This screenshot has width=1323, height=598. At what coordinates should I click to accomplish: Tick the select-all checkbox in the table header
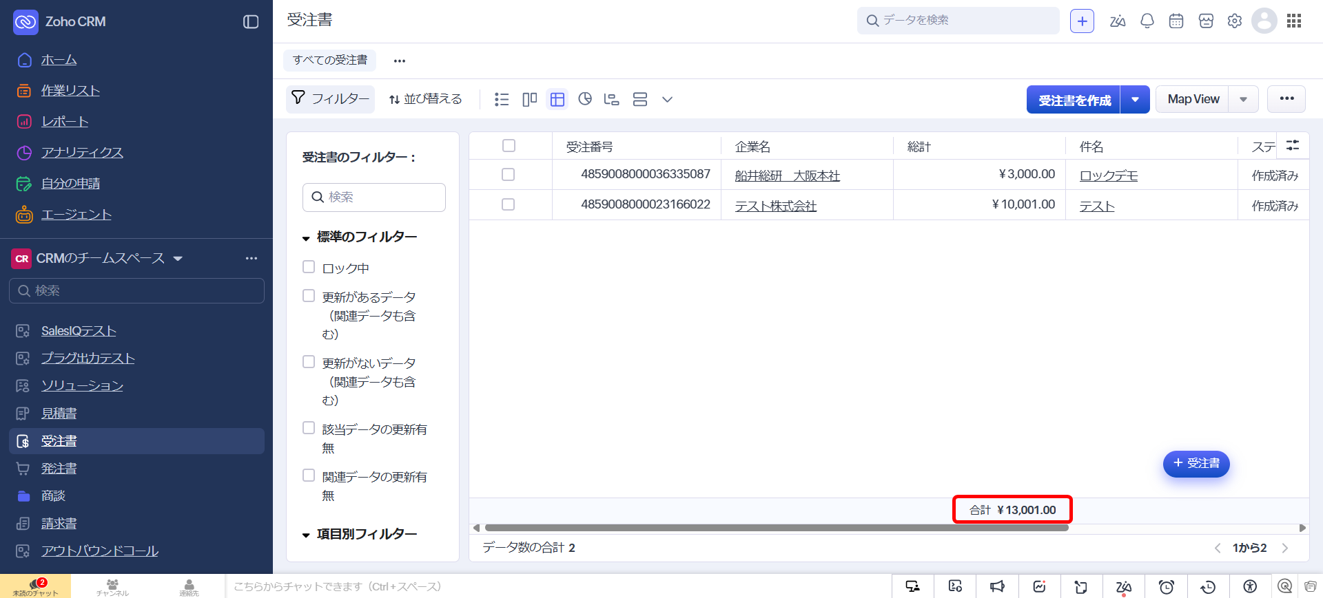click(509, 146)
